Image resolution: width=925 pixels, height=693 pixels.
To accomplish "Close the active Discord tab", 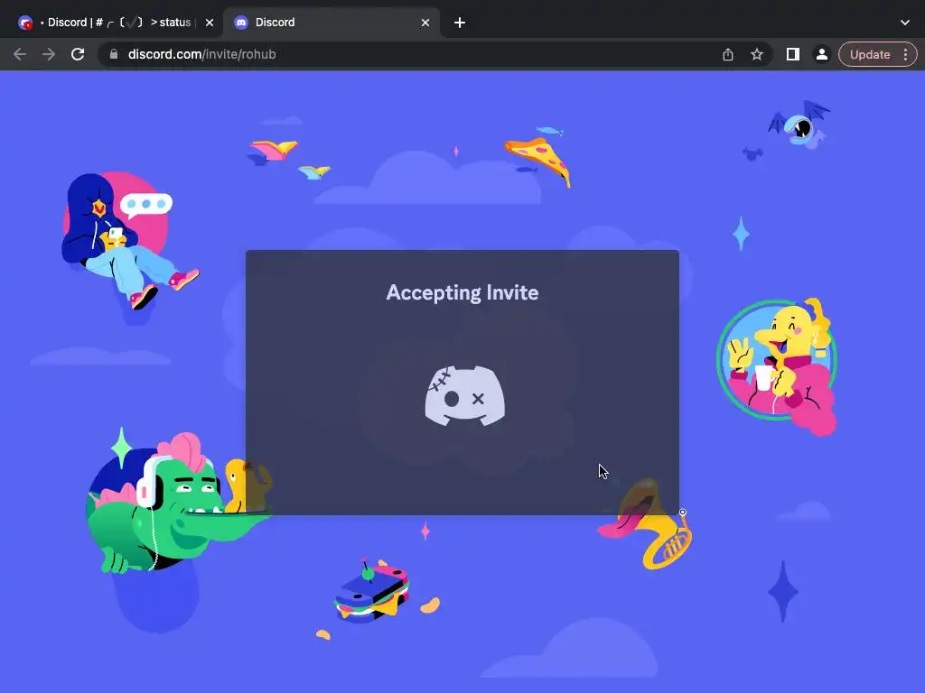I will (425, 23).
